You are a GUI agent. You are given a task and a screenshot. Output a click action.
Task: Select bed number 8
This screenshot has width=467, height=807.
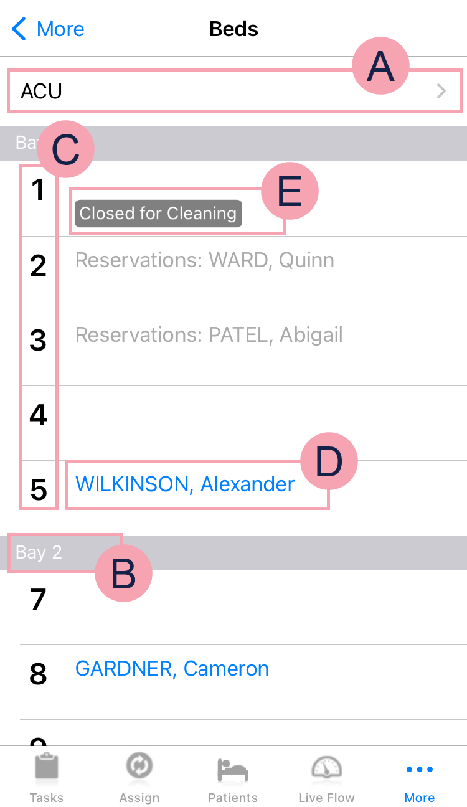coord(38,674)
